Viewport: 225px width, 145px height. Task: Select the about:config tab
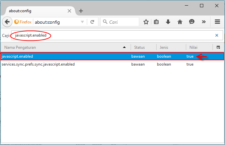40,11
